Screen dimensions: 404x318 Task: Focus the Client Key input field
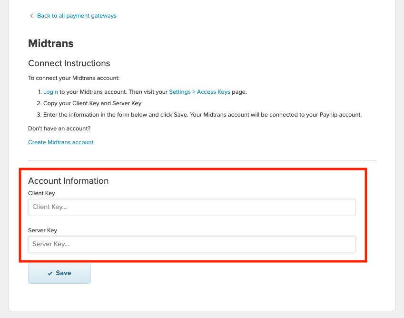pos(192,207)
